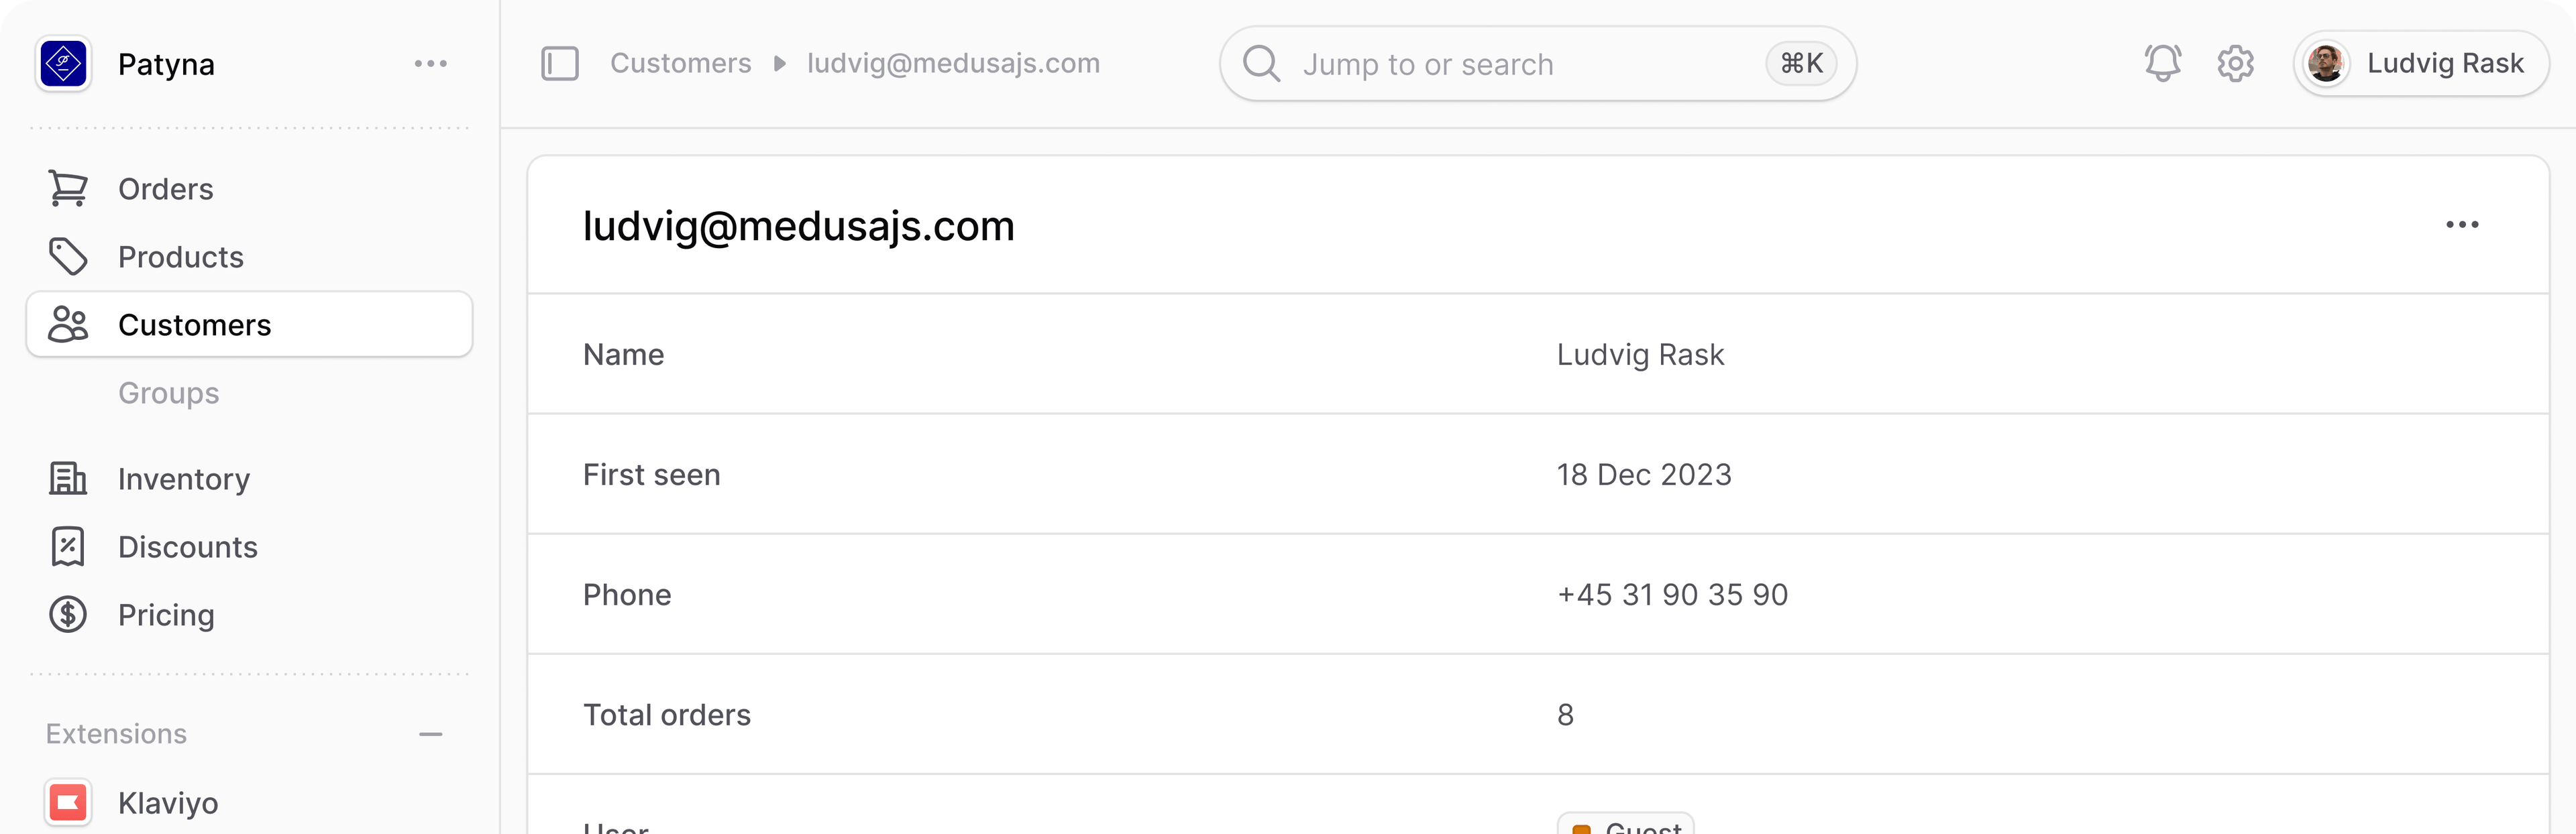Go to the Customers breadcrumb link
Viewport: 2576px width, 834px height.
pos(681,63)
